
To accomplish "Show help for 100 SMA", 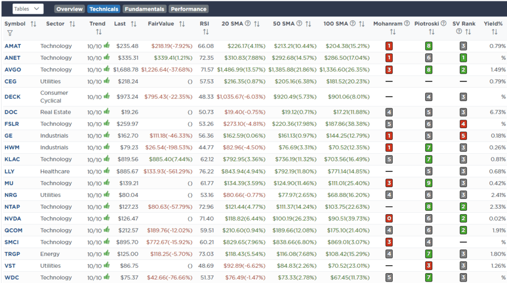I will tap(353, 23).
